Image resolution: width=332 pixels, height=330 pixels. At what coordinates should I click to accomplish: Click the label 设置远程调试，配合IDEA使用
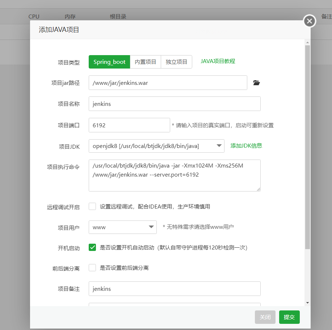click(x=155, y=207)
